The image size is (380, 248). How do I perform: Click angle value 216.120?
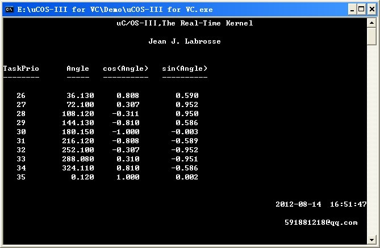pyautogui.click(x=78, y=141)
